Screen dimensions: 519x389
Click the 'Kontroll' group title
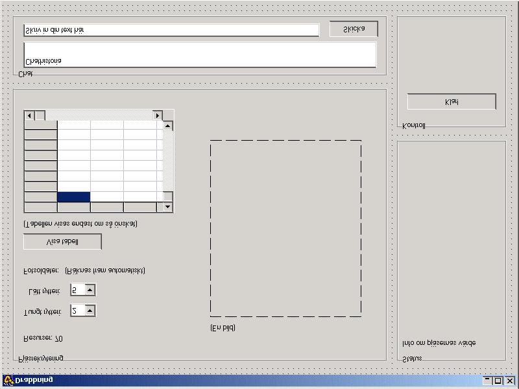pos(414,126)
